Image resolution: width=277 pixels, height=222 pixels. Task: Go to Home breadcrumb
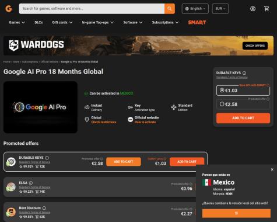click(7, 62)
